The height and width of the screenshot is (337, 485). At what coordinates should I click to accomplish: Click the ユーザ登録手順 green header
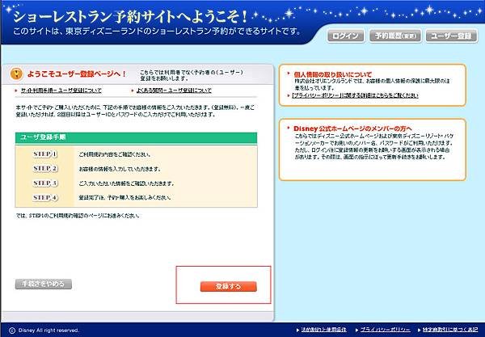136,137
